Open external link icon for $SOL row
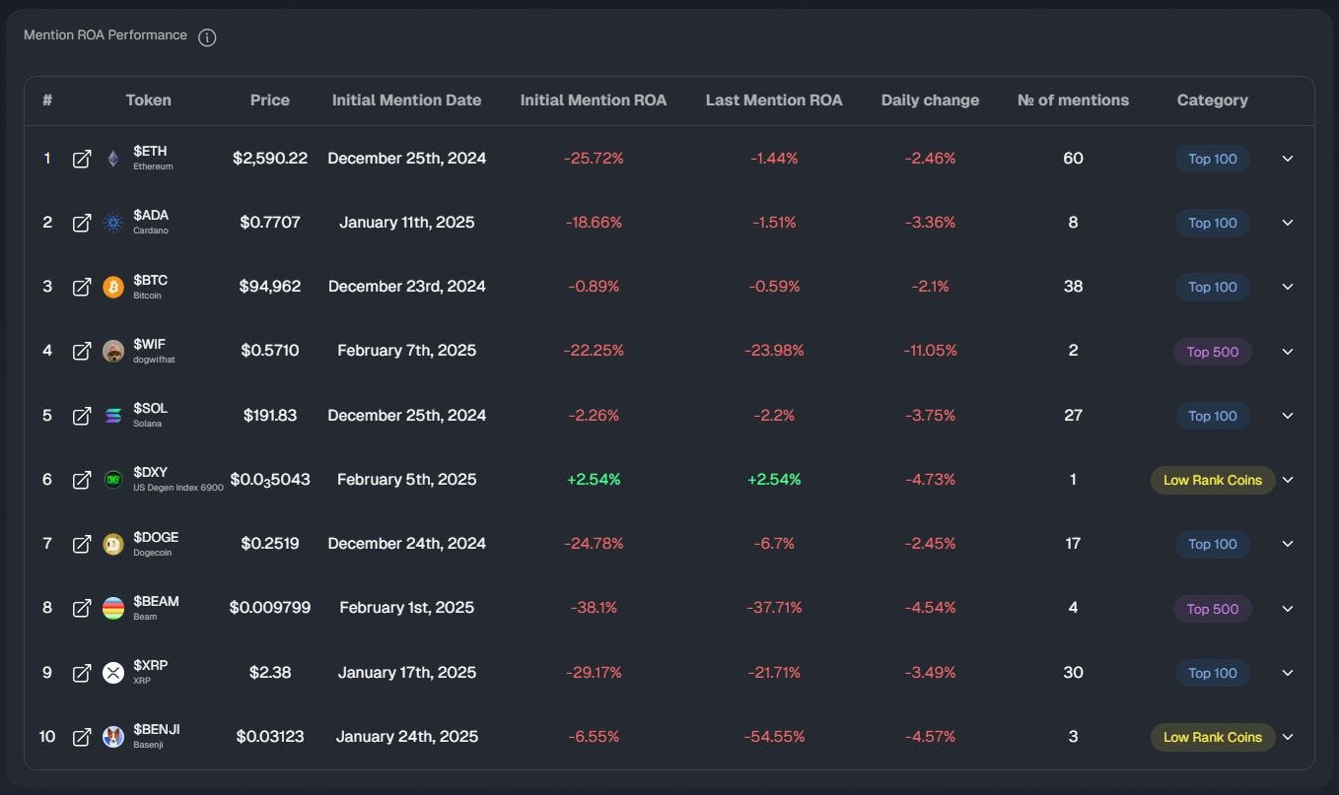Screen dimensions: 1339x795 [x=82, y=416]
